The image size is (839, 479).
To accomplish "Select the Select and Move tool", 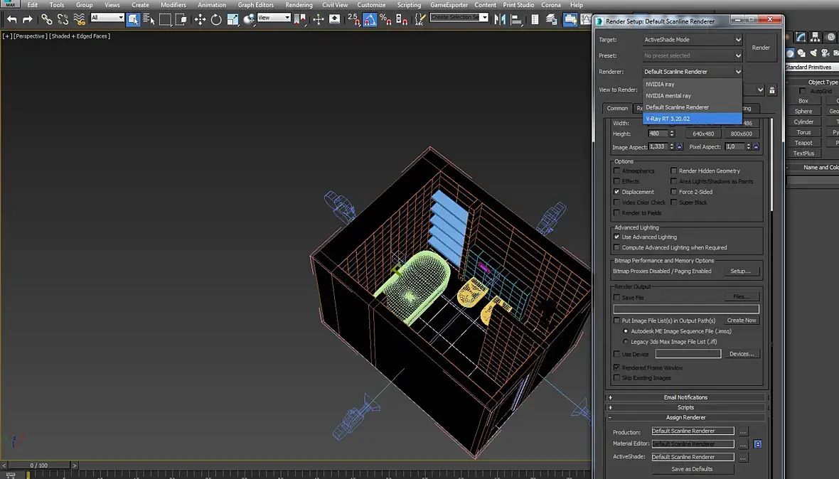I will [200, 19].
